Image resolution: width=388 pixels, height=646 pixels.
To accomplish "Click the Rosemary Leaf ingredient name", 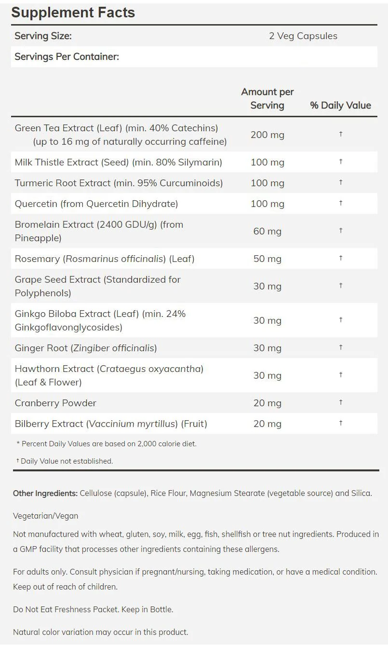I will 105,259.
